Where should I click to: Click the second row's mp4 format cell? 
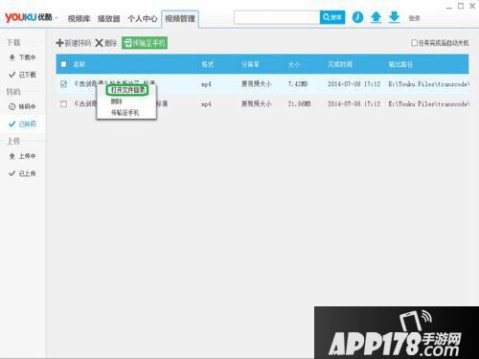click(x=206, y=103)
